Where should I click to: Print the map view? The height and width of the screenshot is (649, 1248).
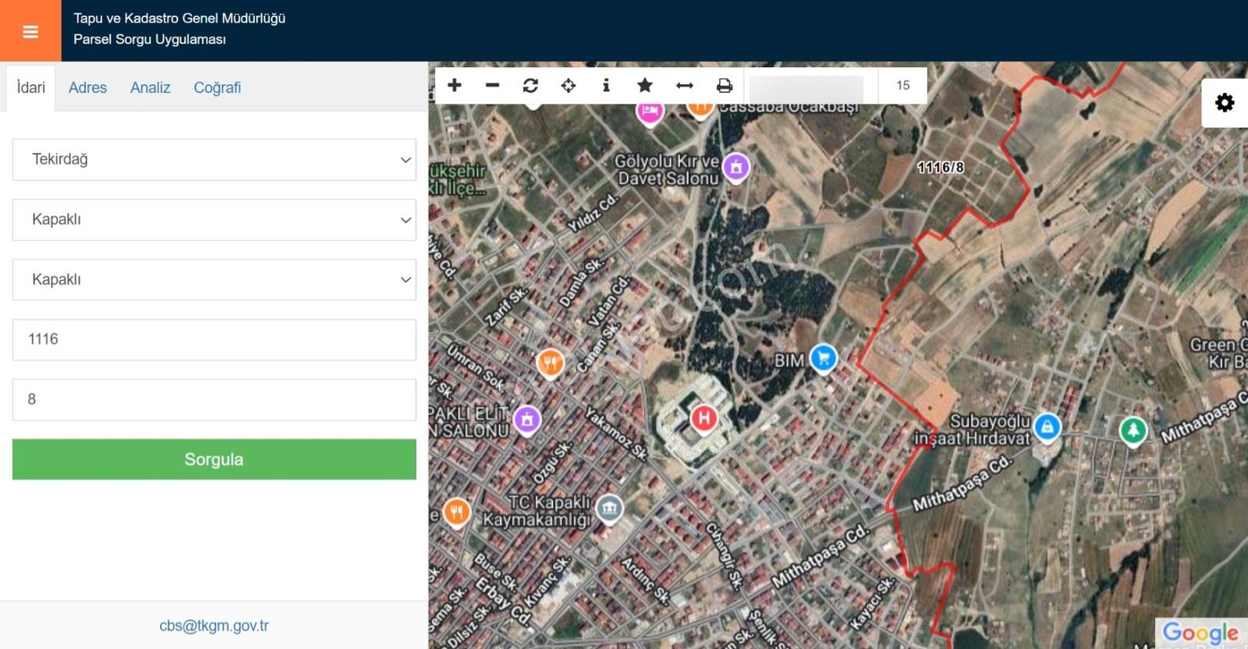coord(725,85)
